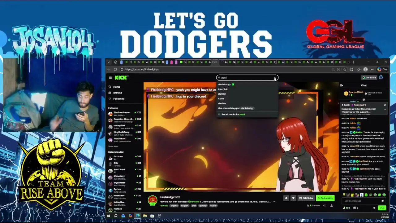Expand the stream title chevron

(x=274, y=202)
